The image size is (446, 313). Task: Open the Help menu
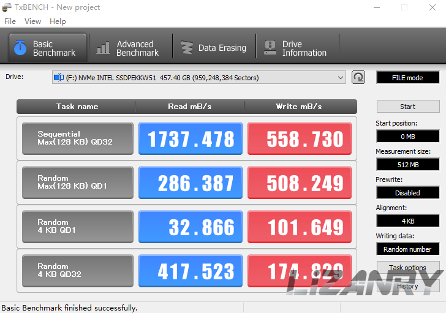pyautogui.click(x=58, y=21)
